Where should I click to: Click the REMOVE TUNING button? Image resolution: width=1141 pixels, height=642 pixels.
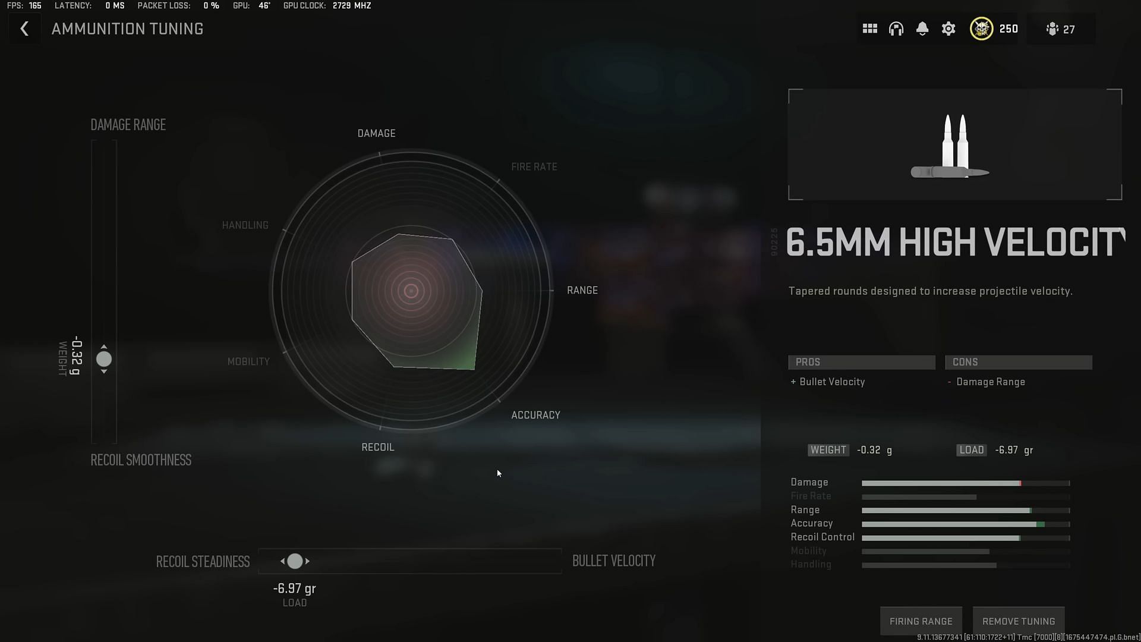point(1019,621)
